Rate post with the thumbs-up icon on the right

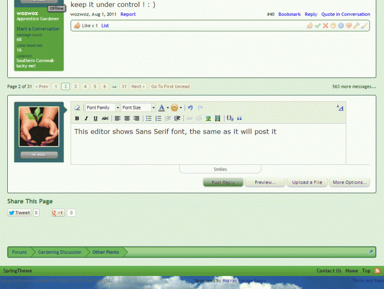(x=309, y=26)
